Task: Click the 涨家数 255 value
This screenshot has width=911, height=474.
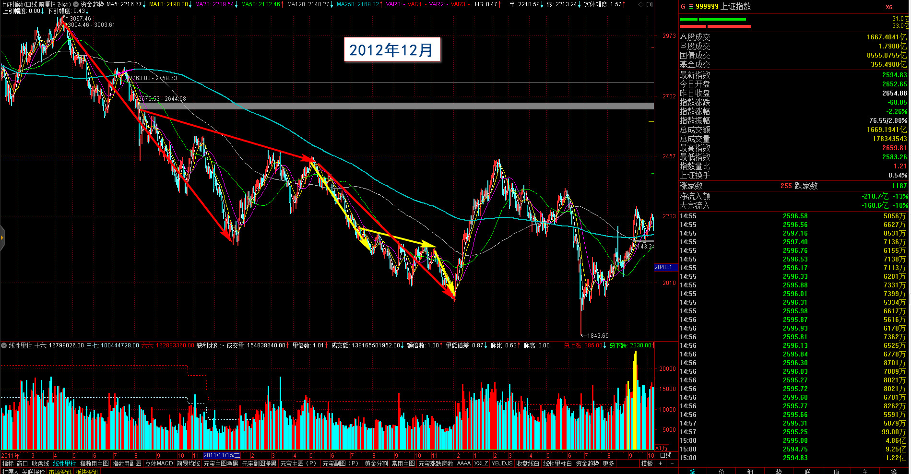Action: point(786,186)
